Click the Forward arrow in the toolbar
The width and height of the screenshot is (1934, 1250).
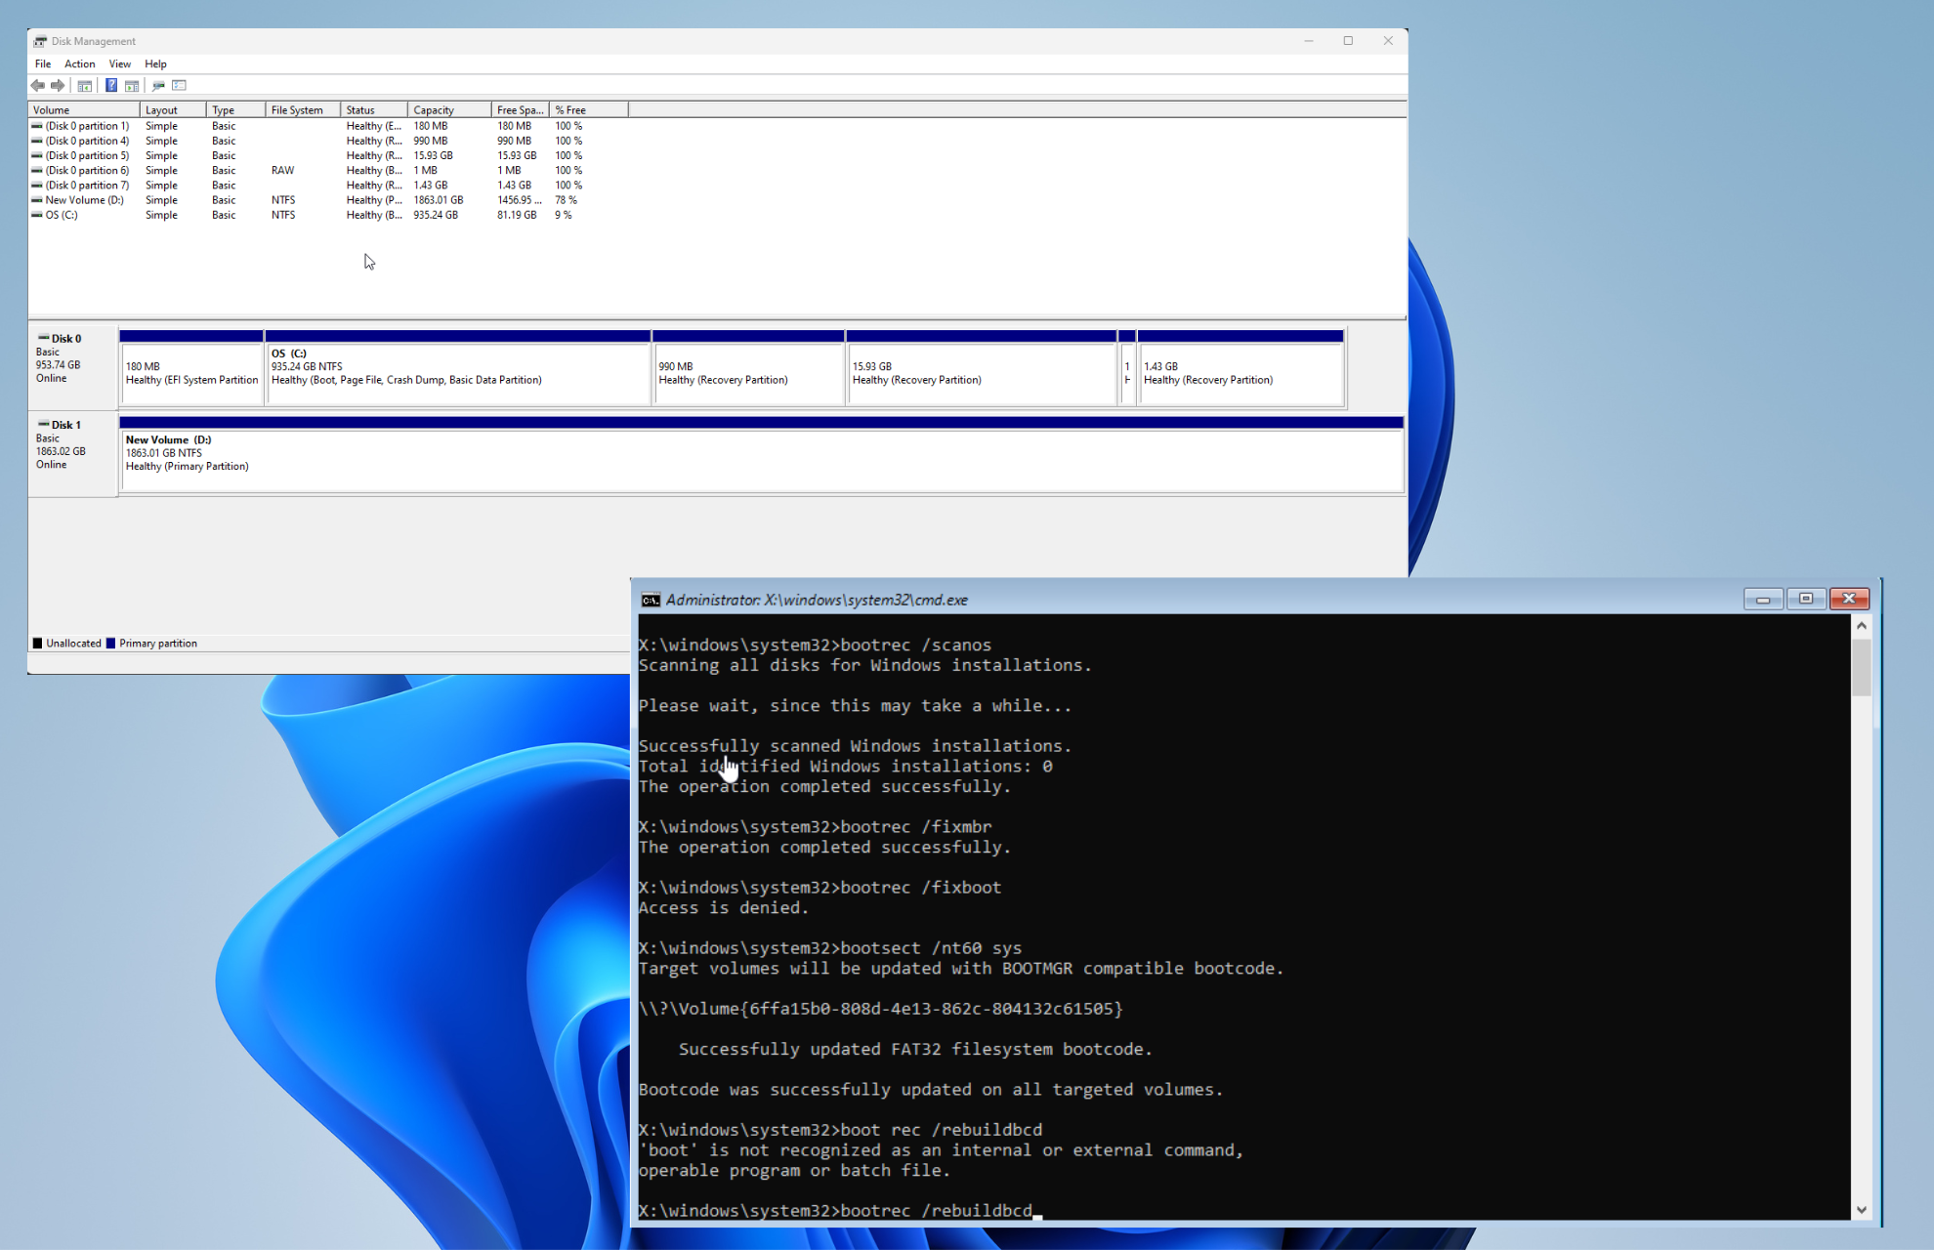pos(58,86)
